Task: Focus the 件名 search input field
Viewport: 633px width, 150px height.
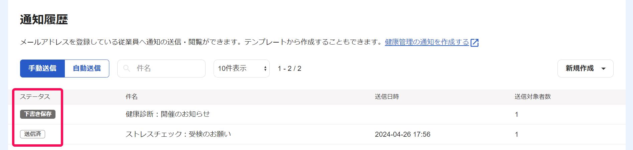Action: (x=161, y=69)
